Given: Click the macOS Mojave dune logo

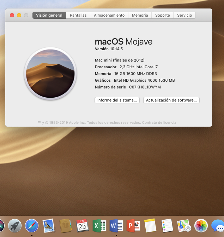Looking at the screenshot, I should [50, 74].
